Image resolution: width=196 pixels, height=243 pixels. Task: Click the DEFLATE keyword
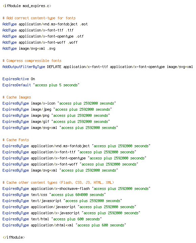click(54, 67)
